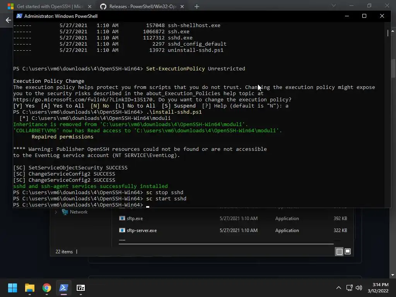This screenshot has width=396, height=297.
Task: Click the 'sc start sshd' command text
Action: [166, 198]
